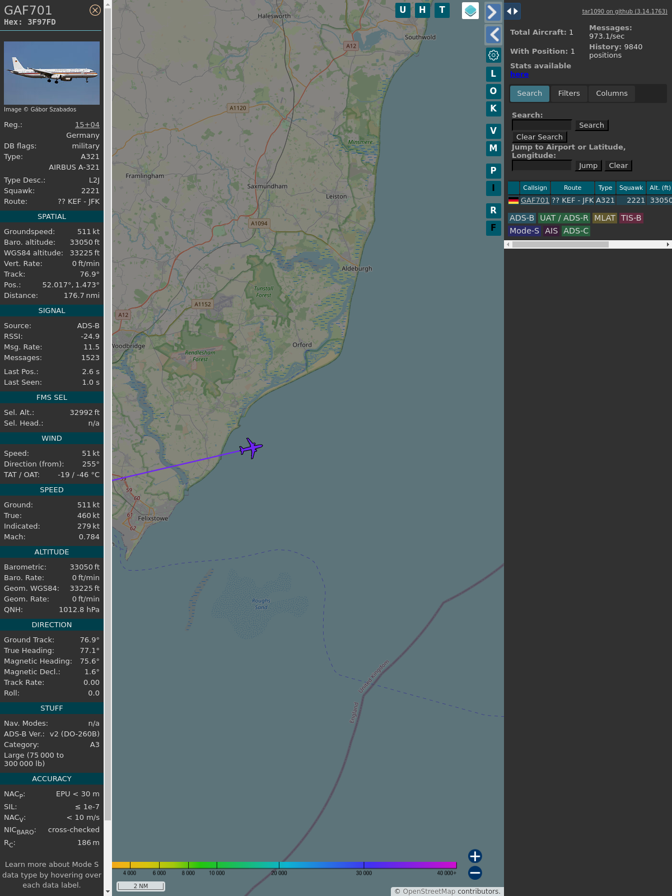Open the stats 'here' link
This screenshot has height=896, width=672.
(x=519, y=74)
